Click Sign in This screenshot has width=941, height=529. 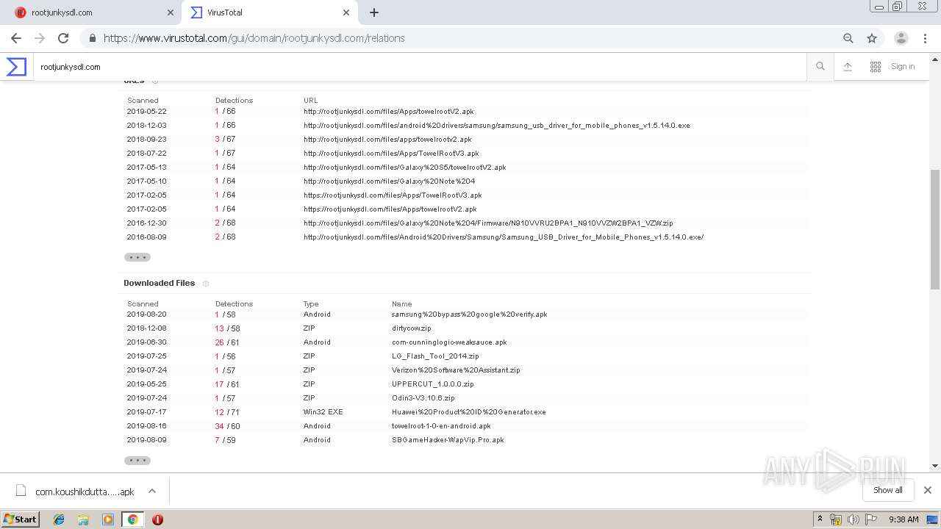[903, 67]
